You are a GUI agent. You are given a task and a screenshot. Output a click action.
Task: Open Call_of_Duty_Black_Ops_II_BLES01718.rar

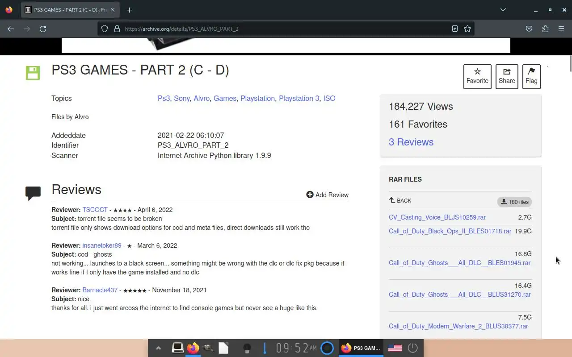point(450,231)
